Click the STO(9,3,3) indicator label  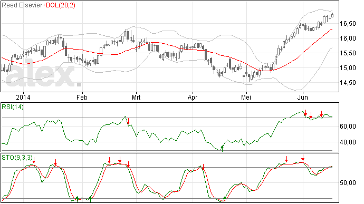pyautogui.click(x=17, y=158)
